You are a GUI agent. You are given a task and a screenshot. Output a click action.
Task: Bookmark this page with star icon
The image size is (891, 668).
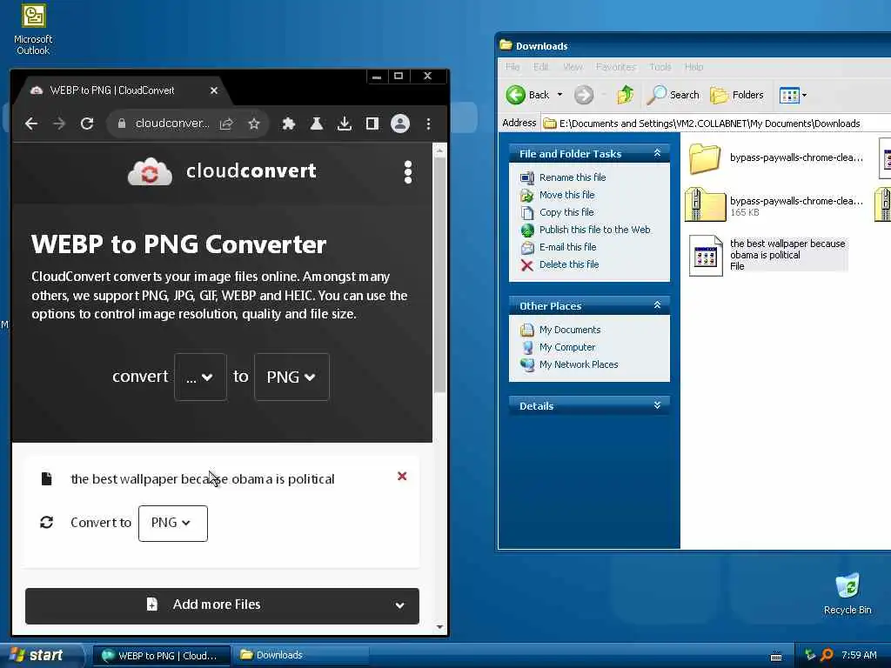pyautogui.click(x=254, y=124)
